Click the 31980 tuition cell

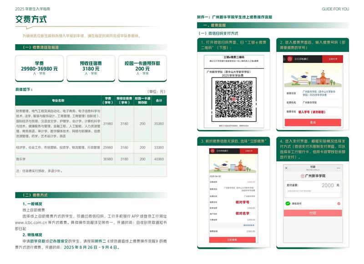(108, 124)
